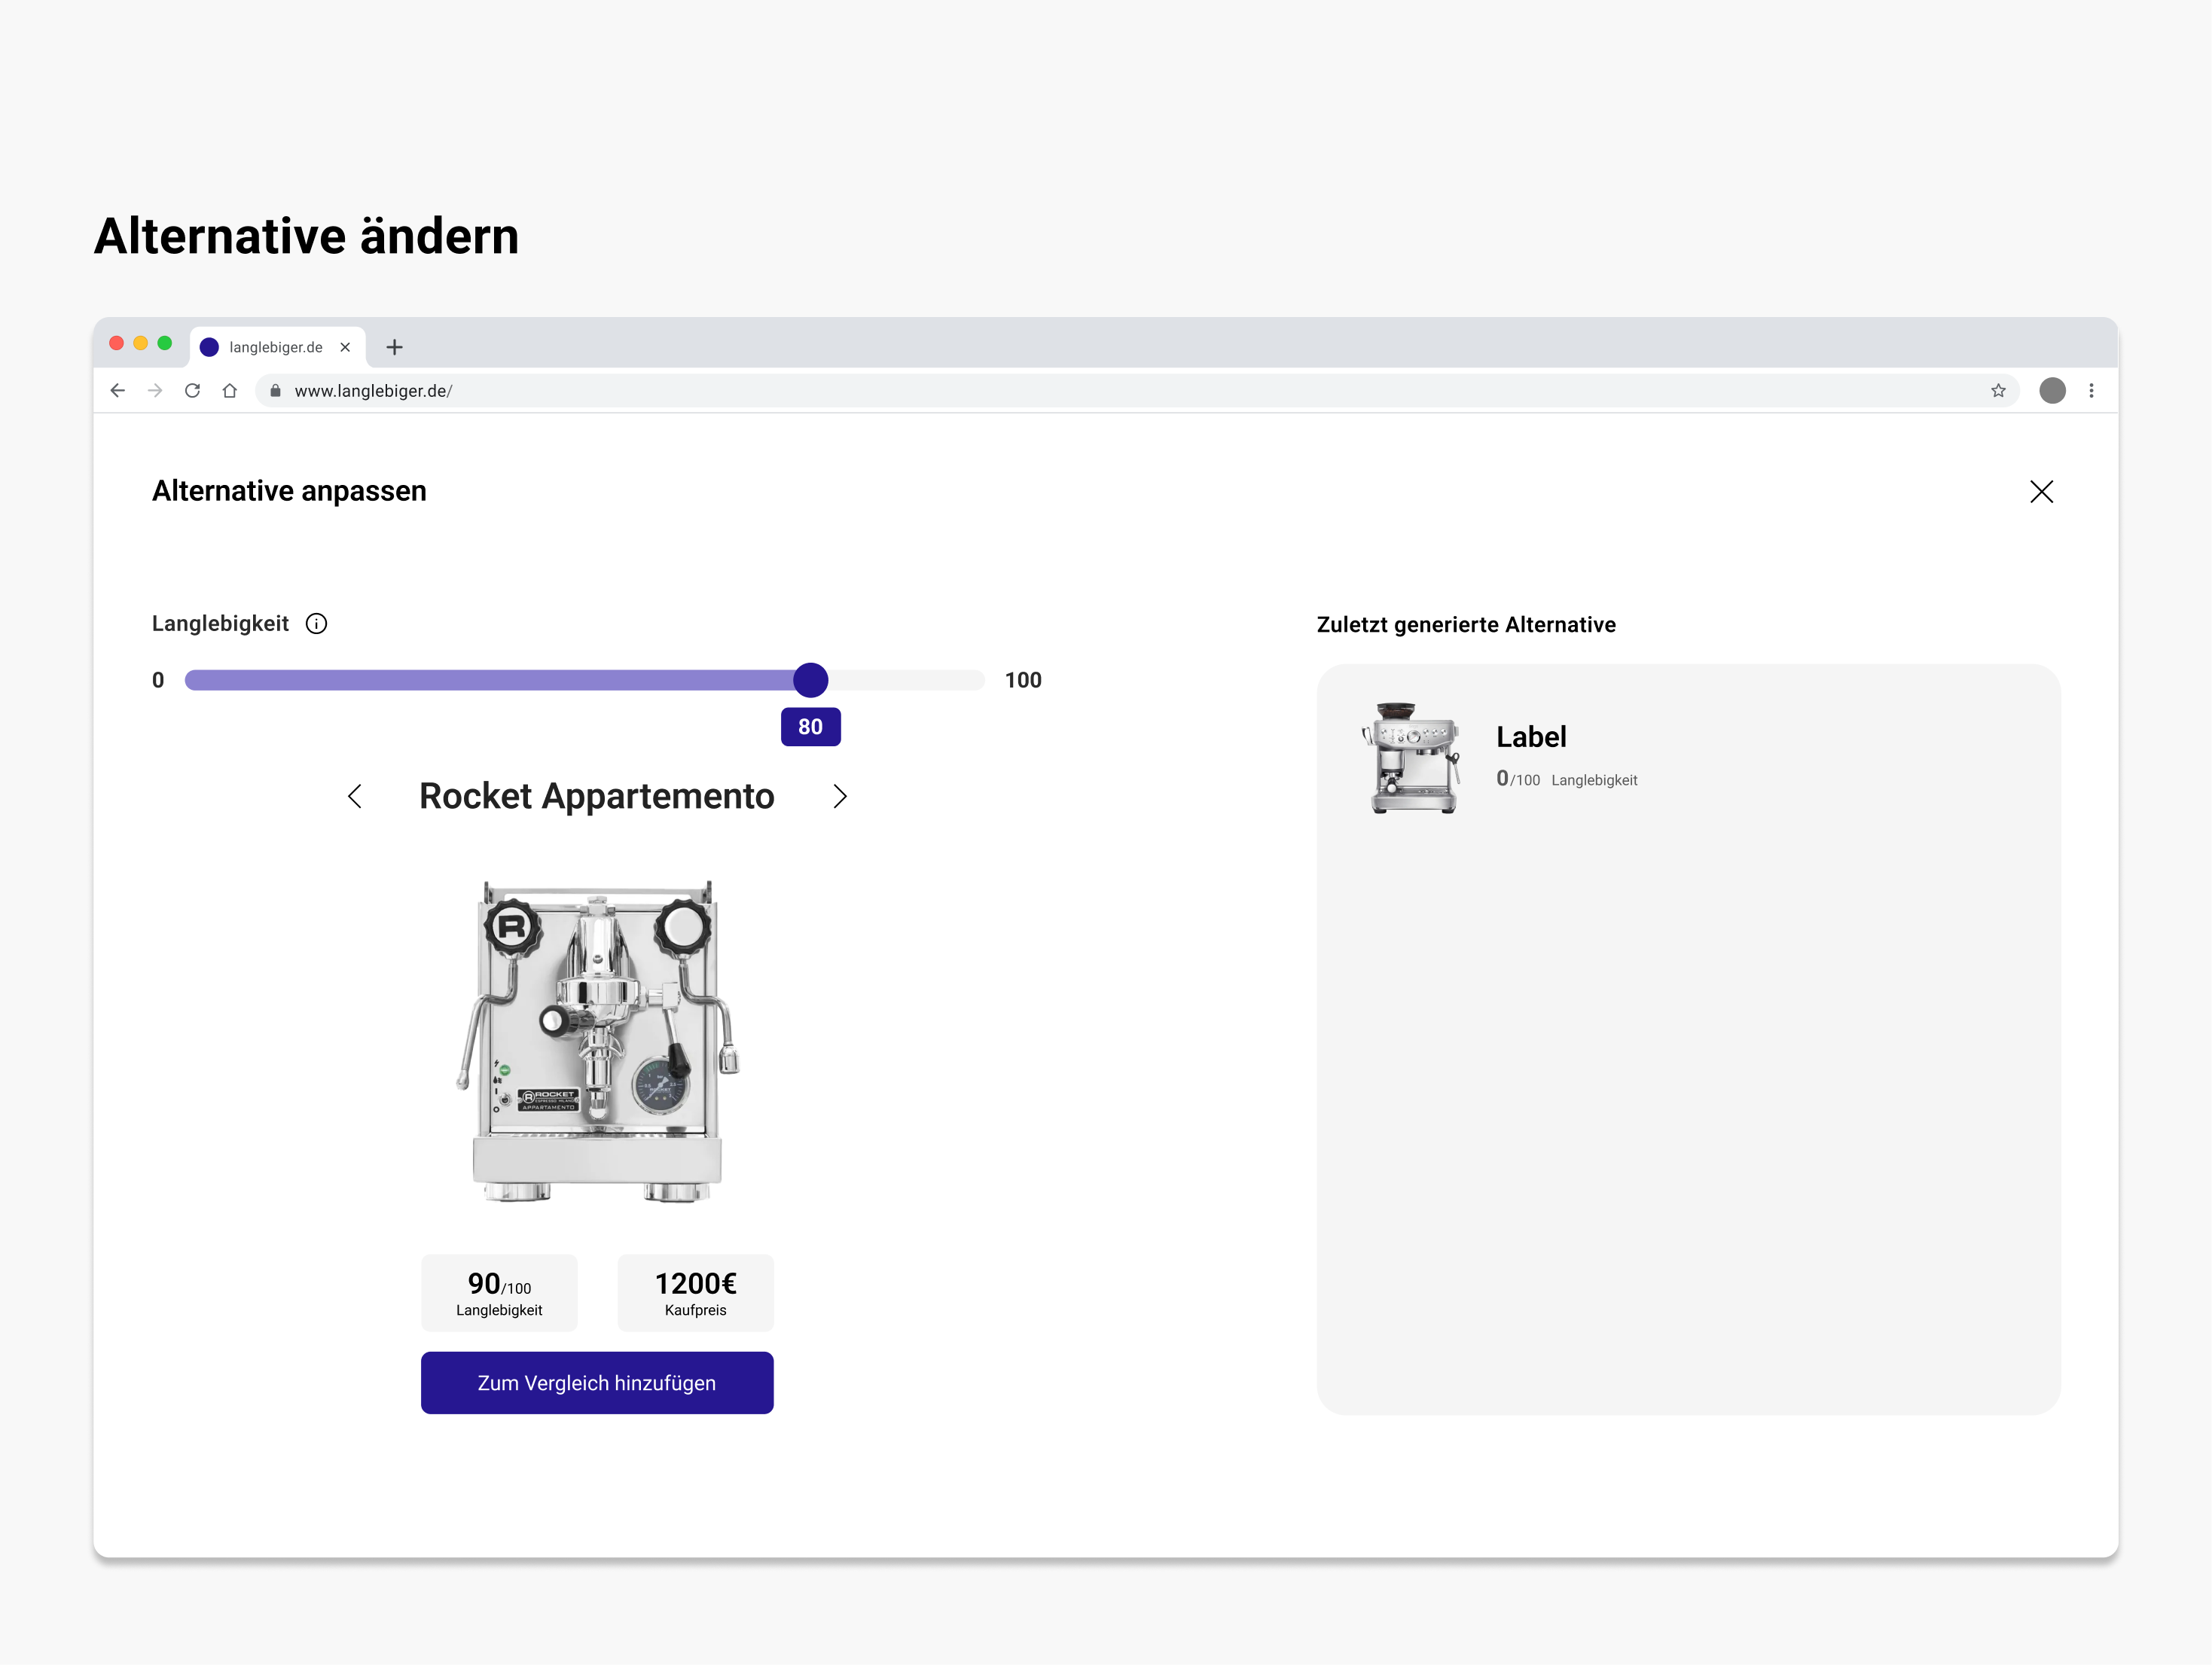The image size is (2212, 1665).
Task: Reload the page with the refresh icon
Action: pyautogui.click(x=192, y=391)
